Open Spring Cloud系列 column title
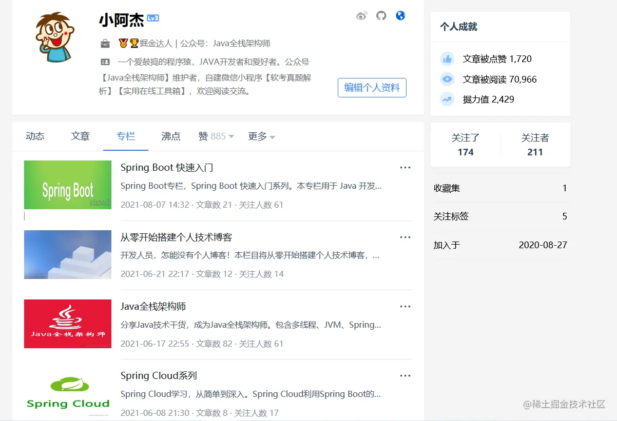The height and width of the screenshot is (421, 617). pyautogui.click(x=159, y=376)
